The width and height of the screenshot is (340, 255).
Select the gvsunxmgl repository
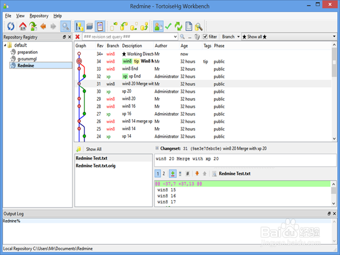pyautogui.click(x=27, y=59)
